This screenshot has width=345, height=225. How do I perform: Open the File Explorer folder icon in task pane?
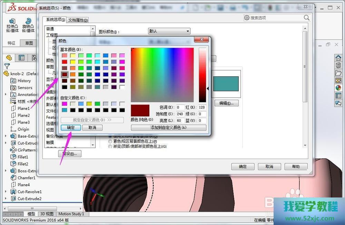(x=338, y=73)
